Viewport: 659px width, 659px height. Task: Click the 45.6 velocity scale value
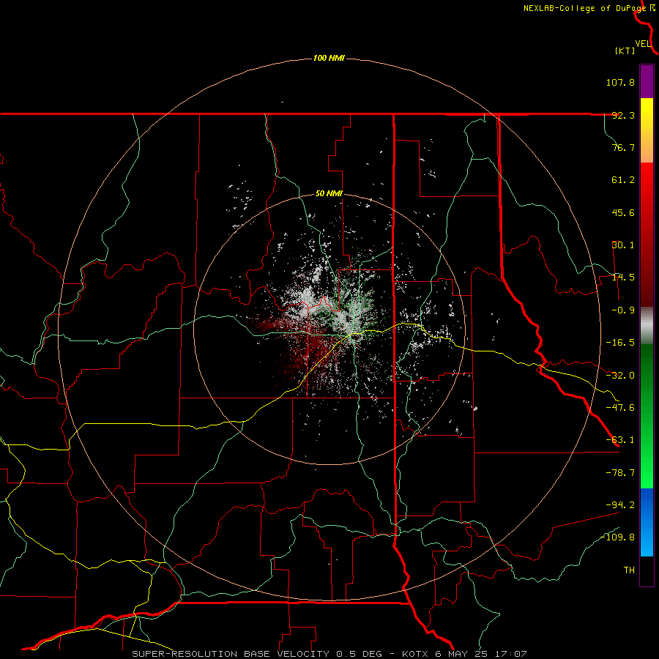(x=623, y=212)
